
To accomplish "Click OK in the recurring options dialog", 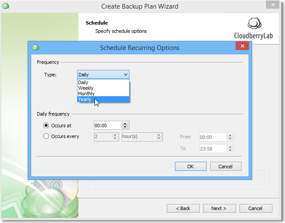I will (x=190, y=166).
